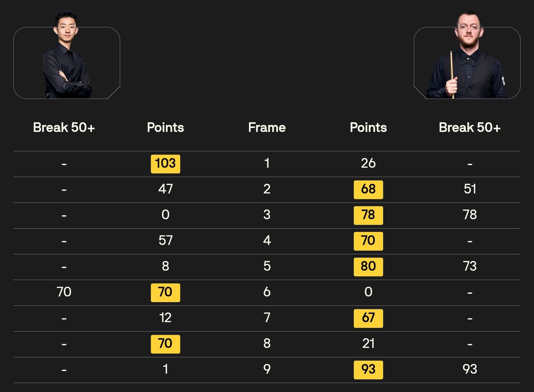The width and height of the screenshot is (534, 392).
Task: Click the 47 points score in frame 2
Action: pyautogui.click(x=165, y=189)
